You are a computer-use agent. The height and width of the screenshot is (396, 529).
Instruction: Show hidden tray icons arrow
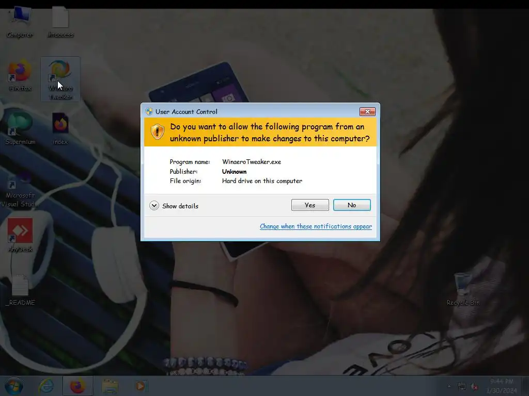click(x=449, y=386)
